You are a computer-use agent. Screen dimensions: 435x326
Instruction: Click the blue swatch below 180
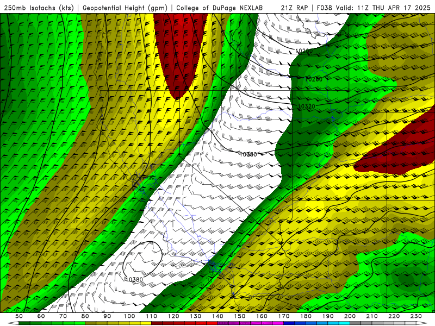(x=311, y=323)
